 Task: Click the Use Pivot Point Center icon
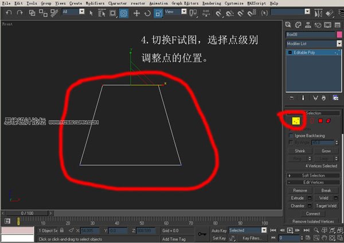(x=193, y=13)
